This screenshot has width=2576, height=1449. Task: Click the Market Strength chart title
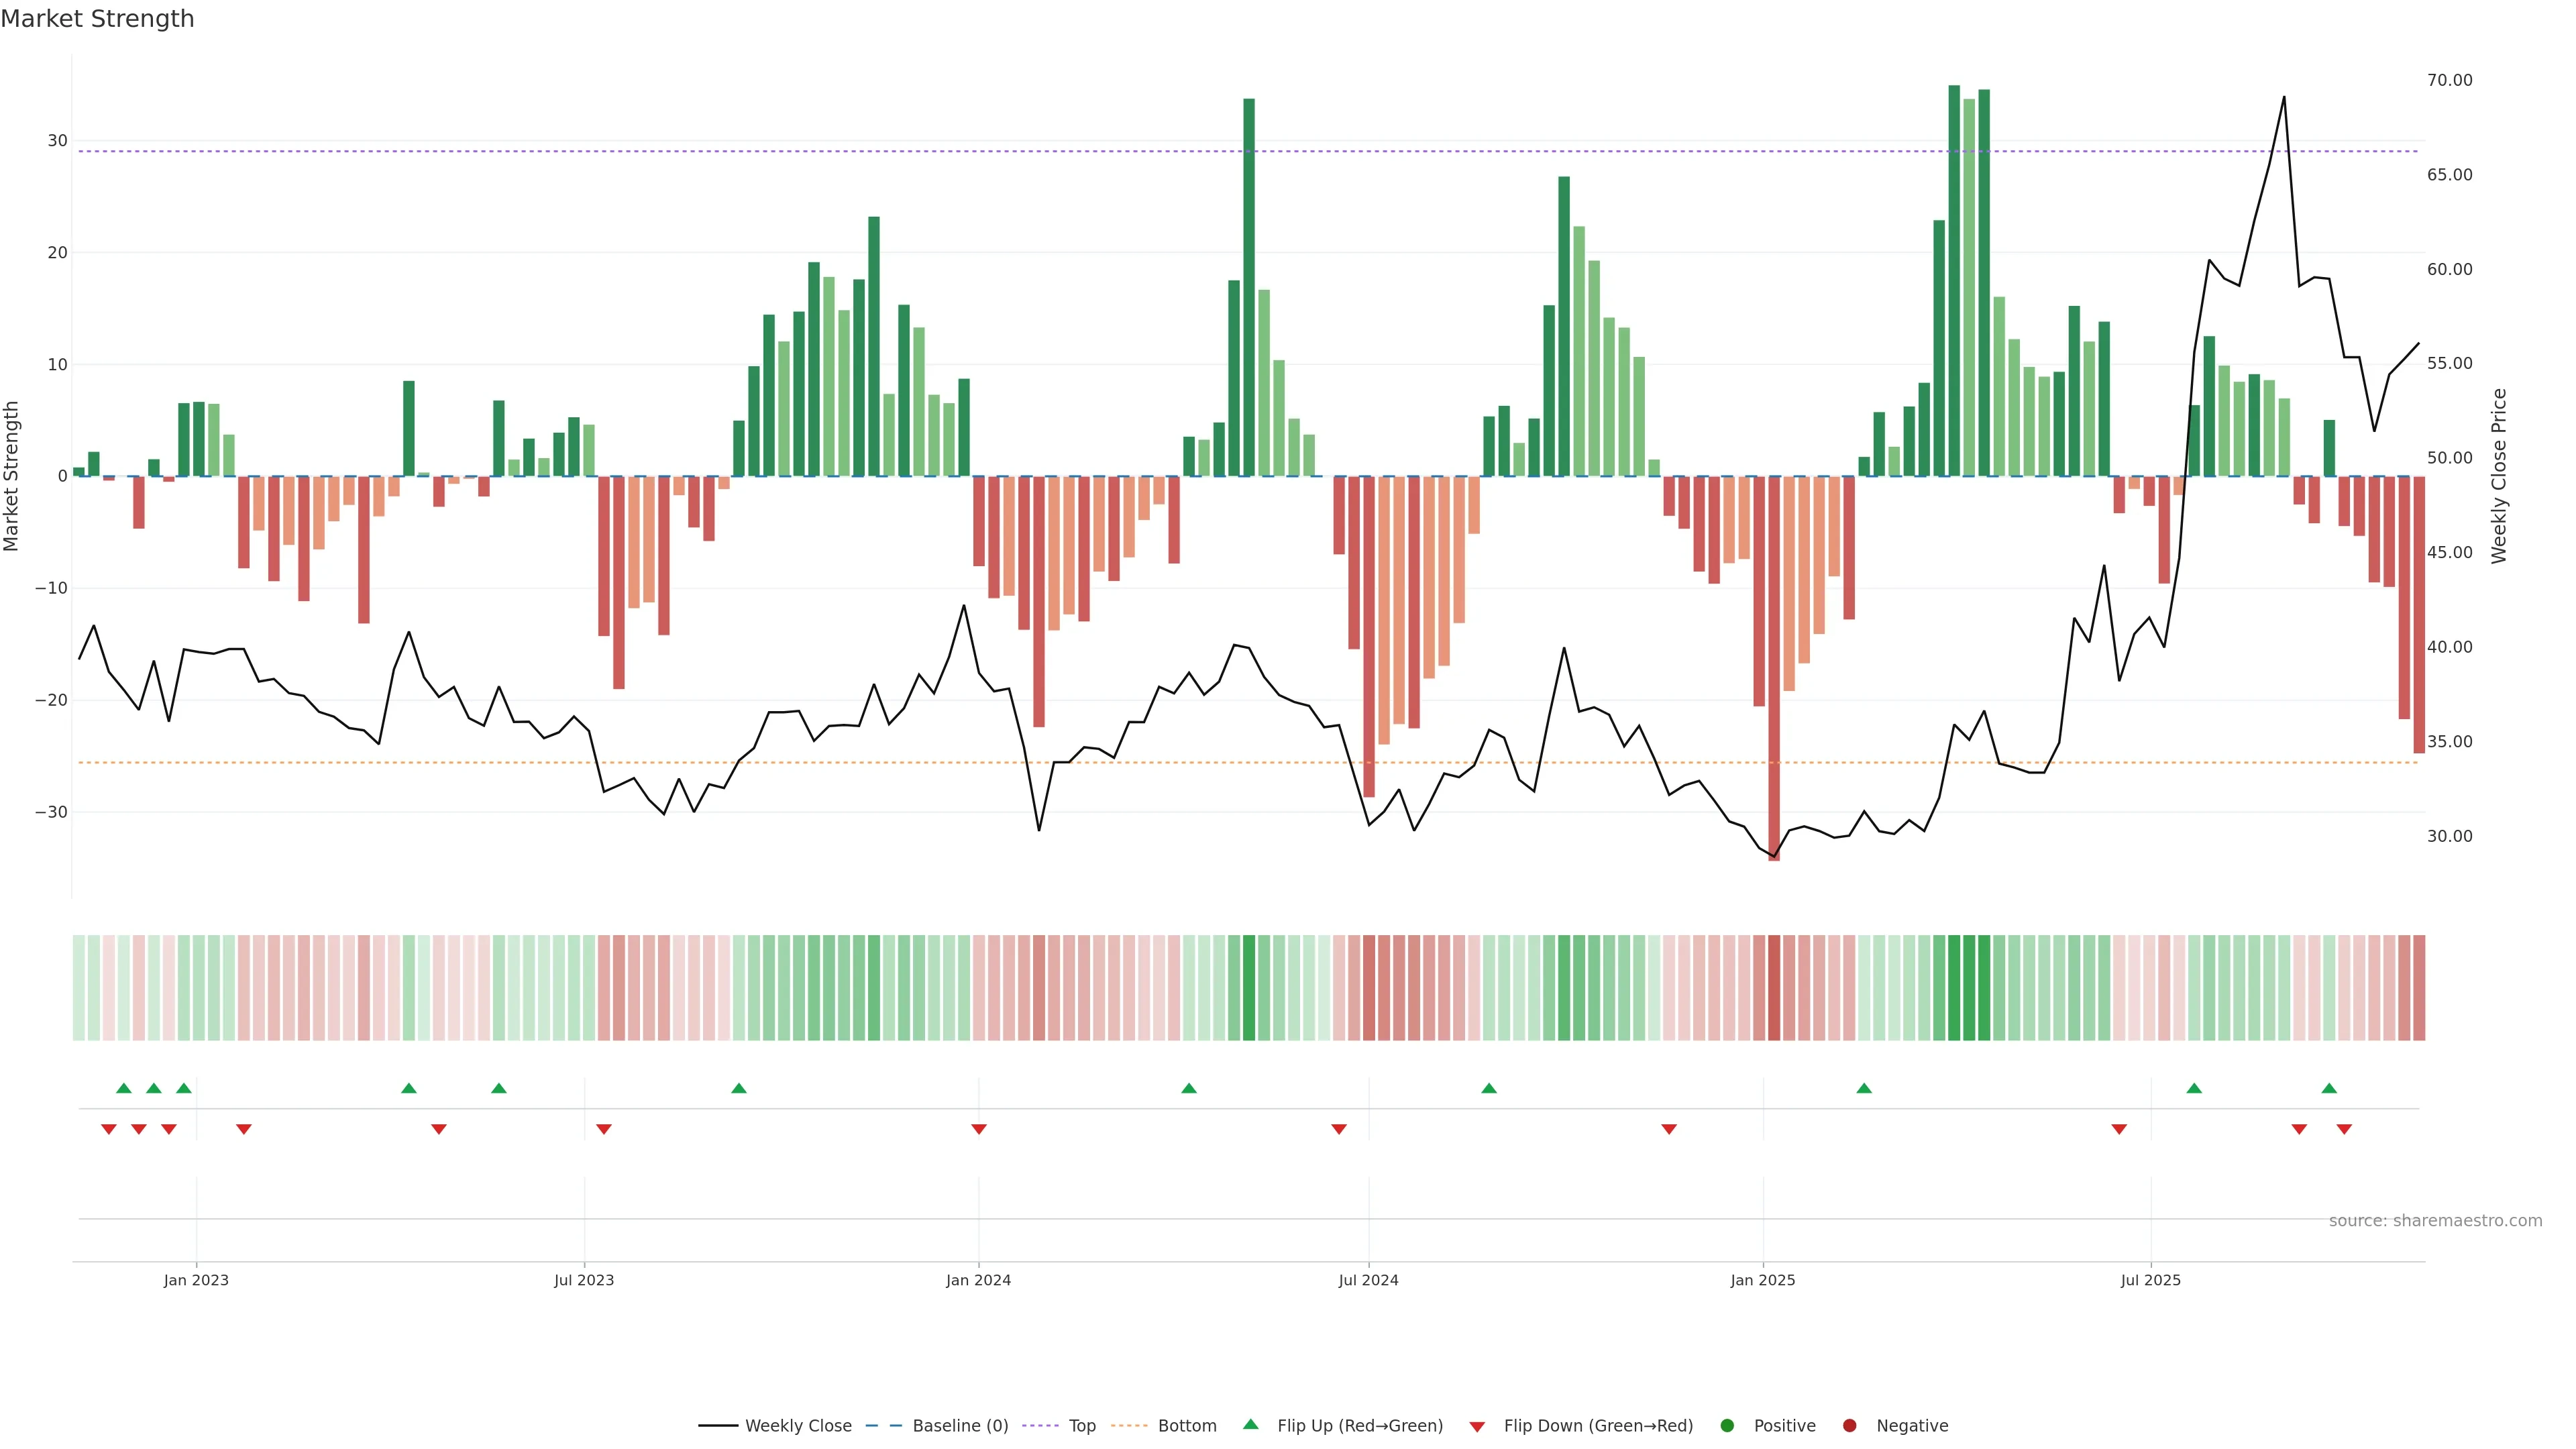[x=97, y=19]
